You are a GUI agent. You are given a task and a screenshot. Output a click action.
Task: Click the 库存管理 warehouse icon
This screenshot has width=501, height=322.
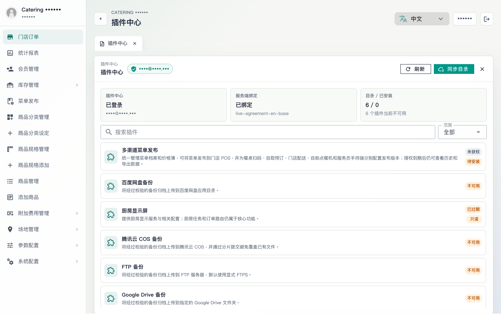coord(10,85)
